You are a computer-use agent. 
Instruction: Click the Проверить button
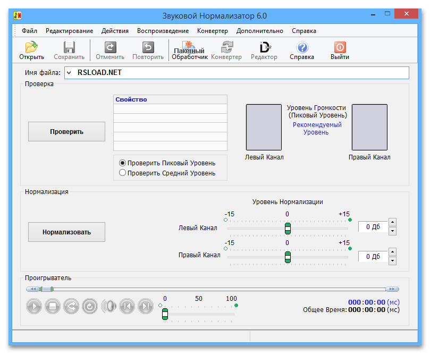pyautogui.click(x=66, y=131)
